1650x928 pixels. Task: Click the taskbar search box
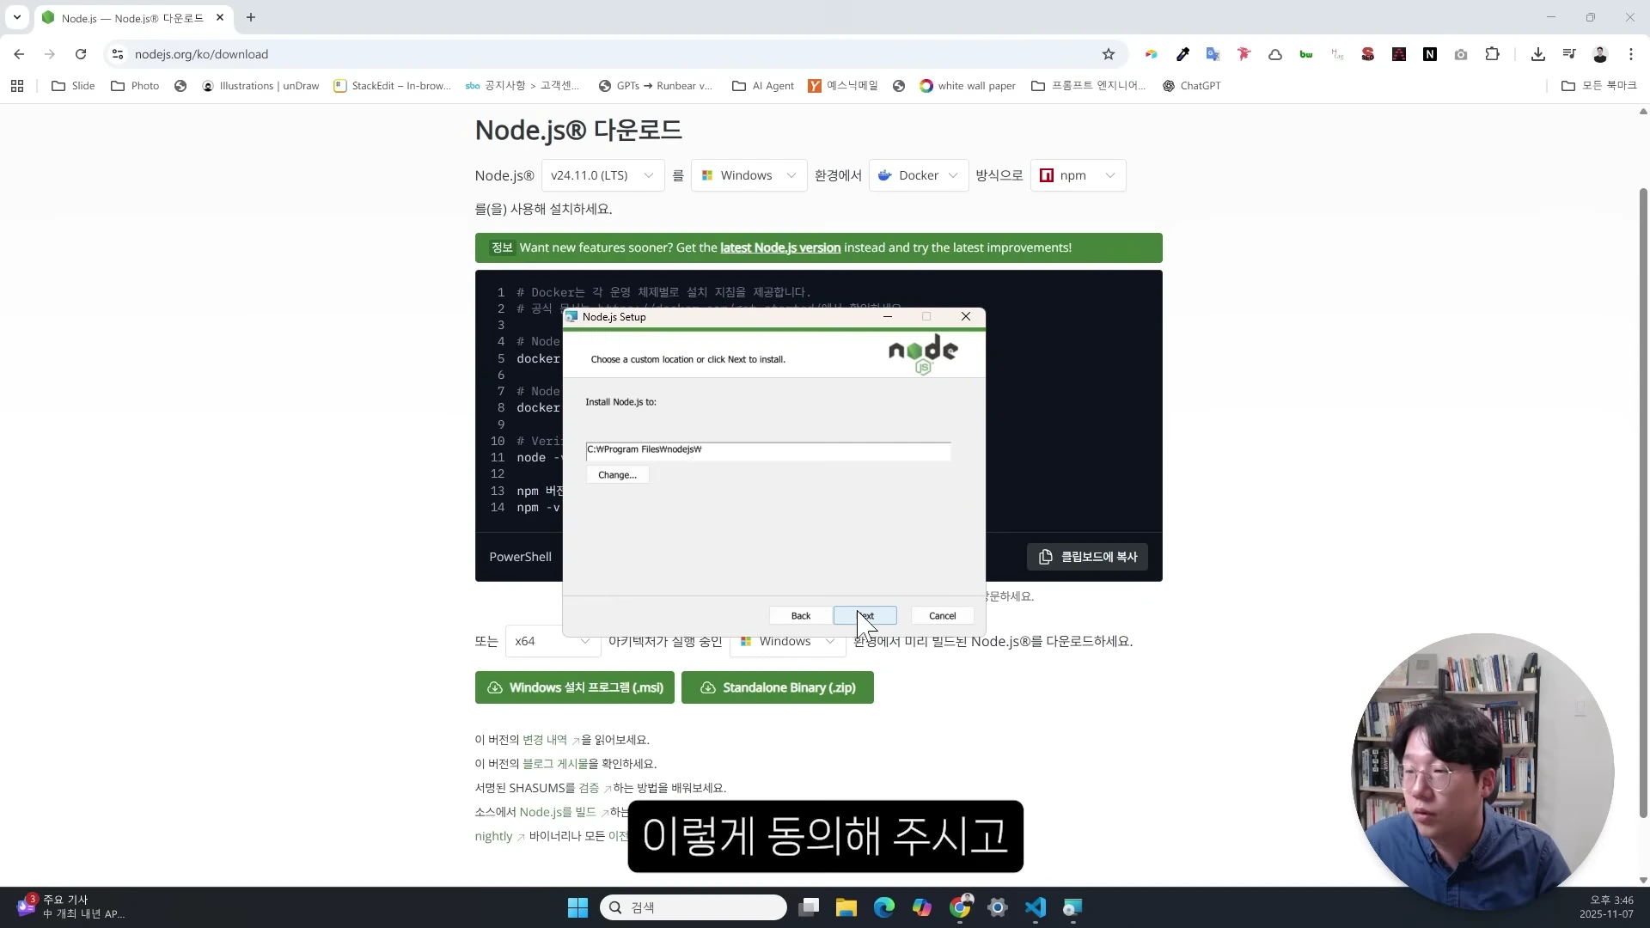(693, 907)
